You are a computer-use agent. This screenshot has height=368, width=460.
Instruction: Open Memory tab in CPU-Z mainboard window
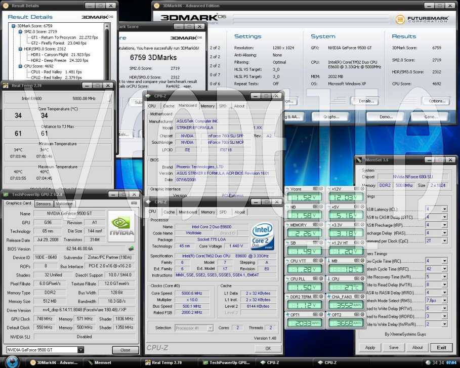[207, 106]
